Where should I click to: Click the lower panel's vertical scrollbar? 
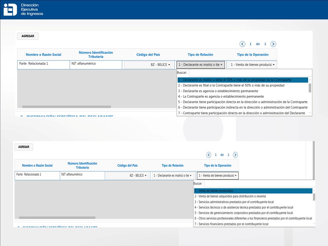[314, 160]
